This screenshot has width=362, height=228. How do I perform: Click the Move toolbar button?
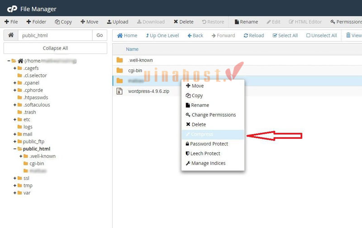pyautogui.click(x=89, y=22)
